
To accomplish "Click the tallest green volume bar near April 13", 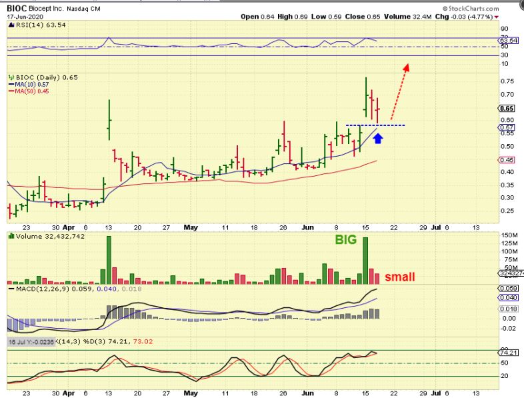I will [109, 260].
